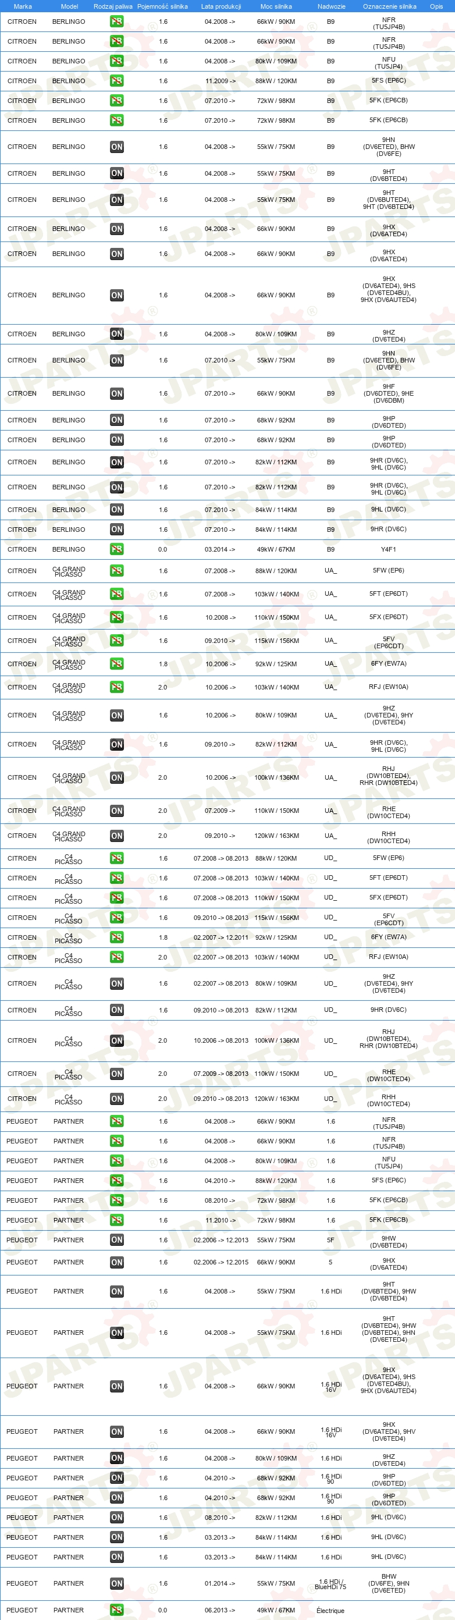Click petrol icon in Partner Électrique row
Viewport: 455px width, 1620px height.
[x=116, y=1610]
